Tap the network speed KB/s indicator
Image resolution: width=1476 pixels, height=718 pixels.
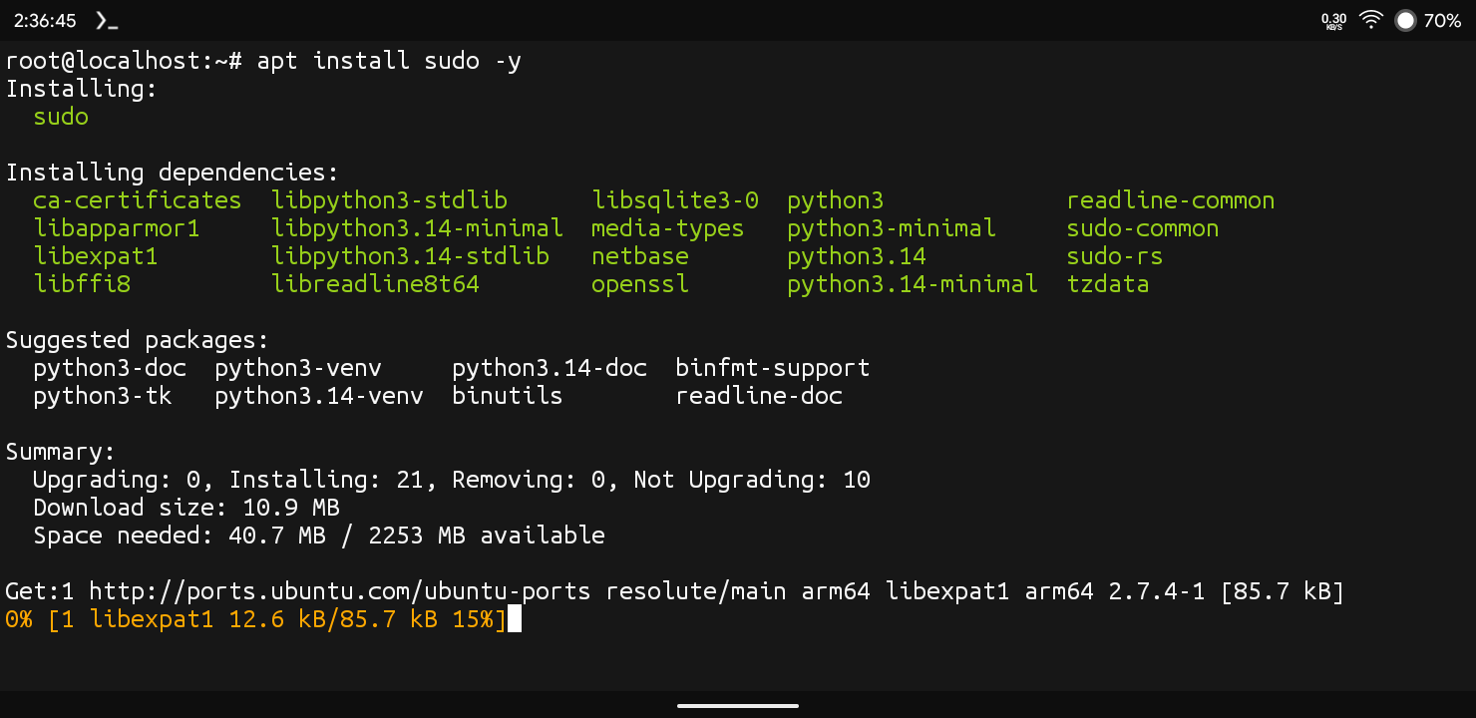[1333, 21]
